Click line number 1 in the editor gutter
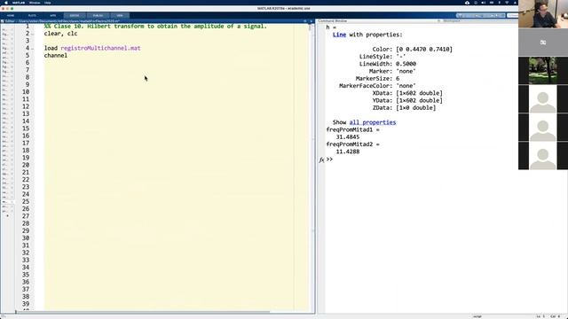 click(x=28, y=26)
